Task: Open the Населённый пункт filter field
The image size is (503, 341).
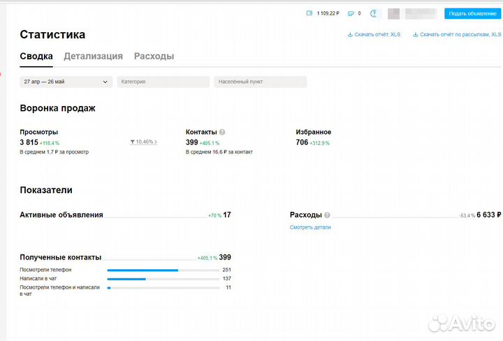Action: coord(260,82)
